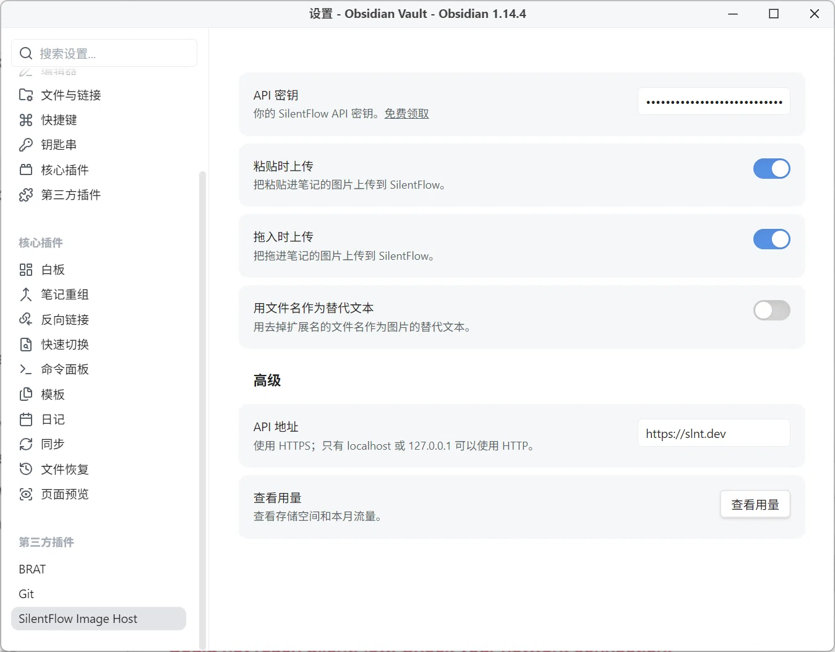Open the BRAT plugin settings tab

tap(98, 569)
